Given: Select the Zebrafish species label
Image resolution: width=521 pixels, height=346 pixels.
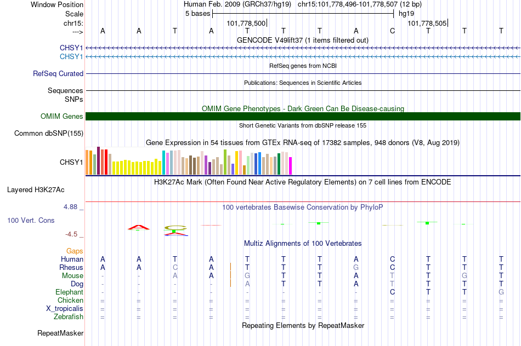Looking at the screenshot, I should [x=69, y=317].
